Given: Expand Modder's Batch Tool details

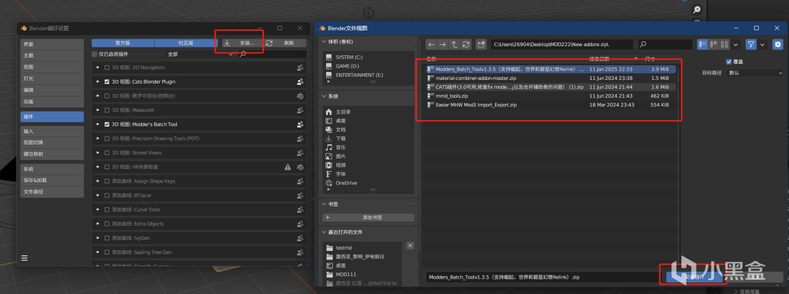Looking at the screenshot, I should 98,124.
